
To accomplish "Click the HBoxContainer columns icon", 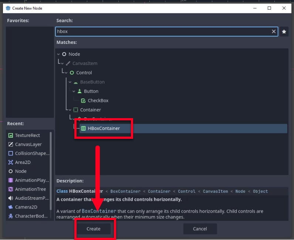I will coord(84,128).
